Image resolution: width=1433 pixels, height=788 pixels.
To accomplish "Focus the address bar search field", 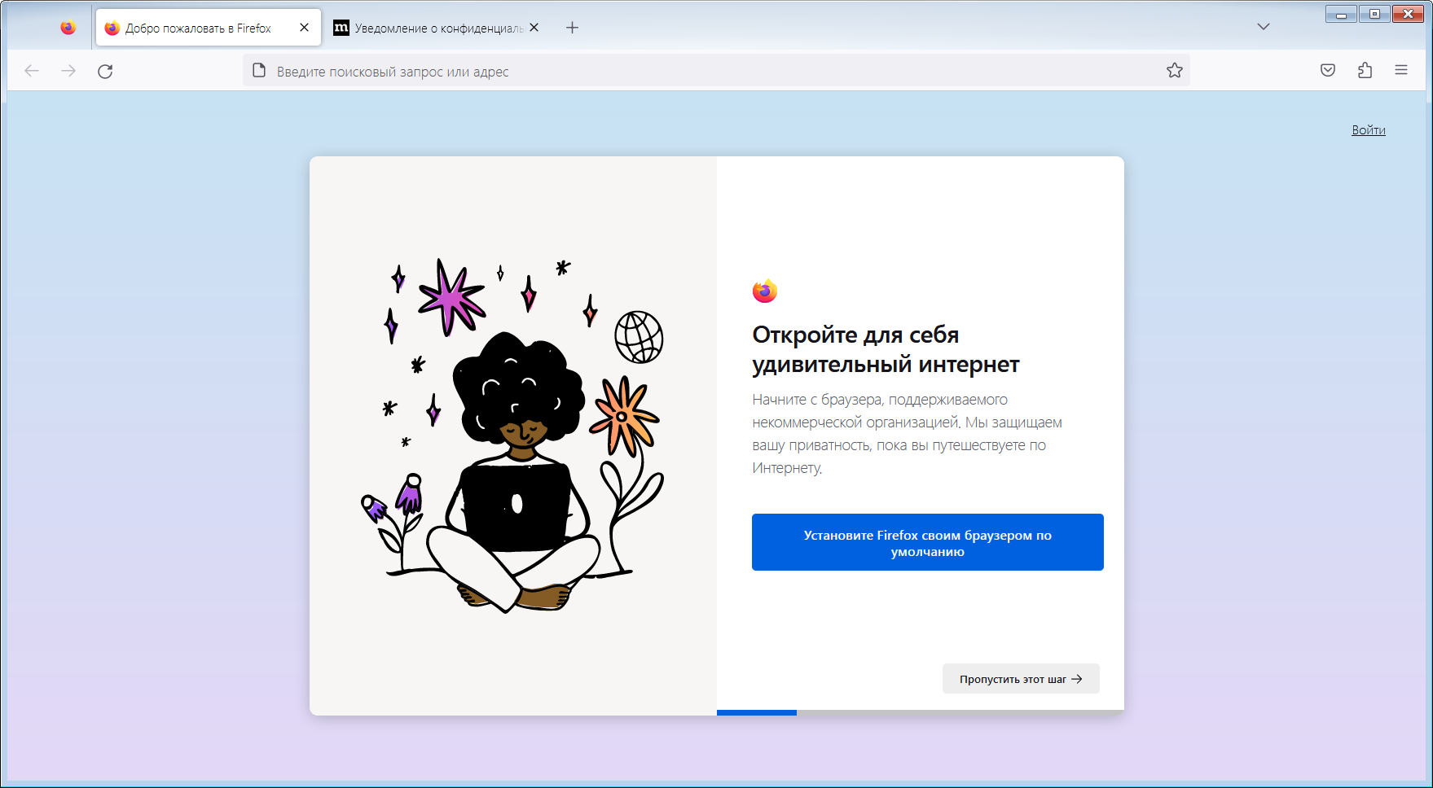I will tap(717, 71).
